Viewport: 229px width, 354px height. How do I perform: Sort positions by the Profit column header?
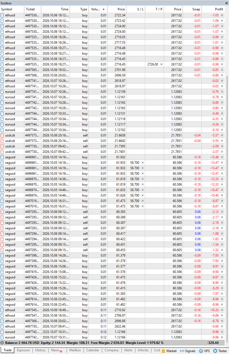(x=213, y=9)
